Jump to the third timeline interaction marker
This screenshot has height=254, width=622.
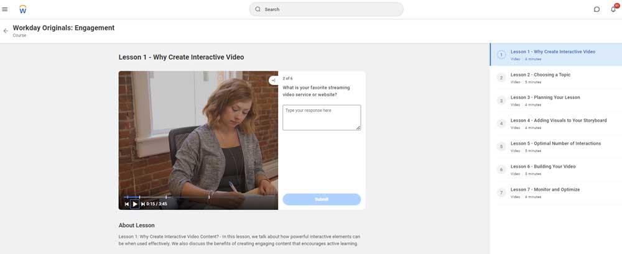[166, 197]
